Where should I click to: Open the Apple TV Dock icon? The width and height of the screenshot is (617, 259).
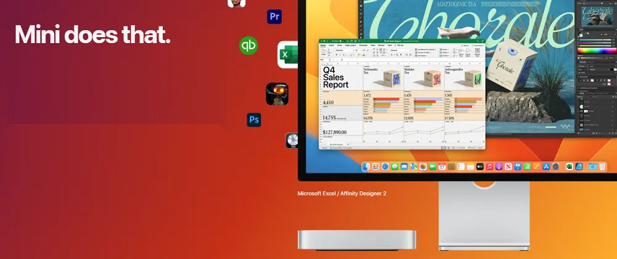tap(479, 166)
